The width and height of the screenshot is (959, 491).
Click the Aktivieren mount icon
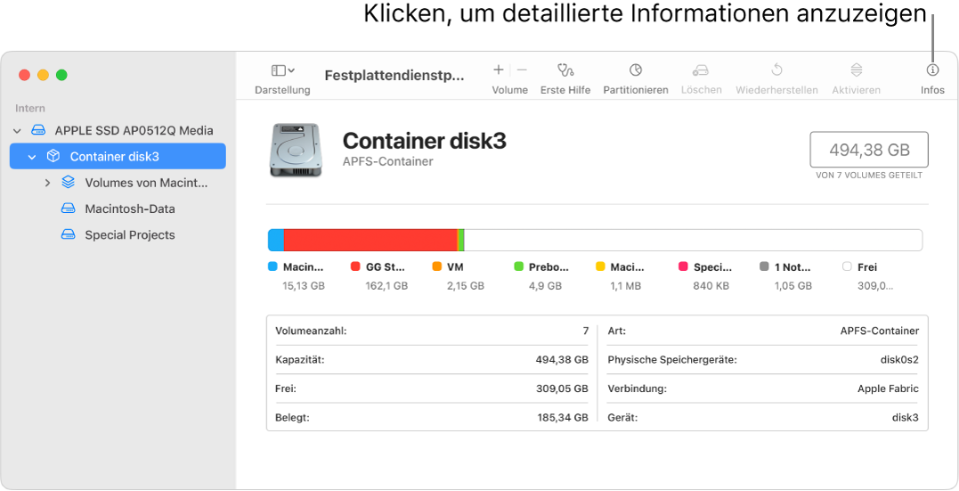[857, 70]
